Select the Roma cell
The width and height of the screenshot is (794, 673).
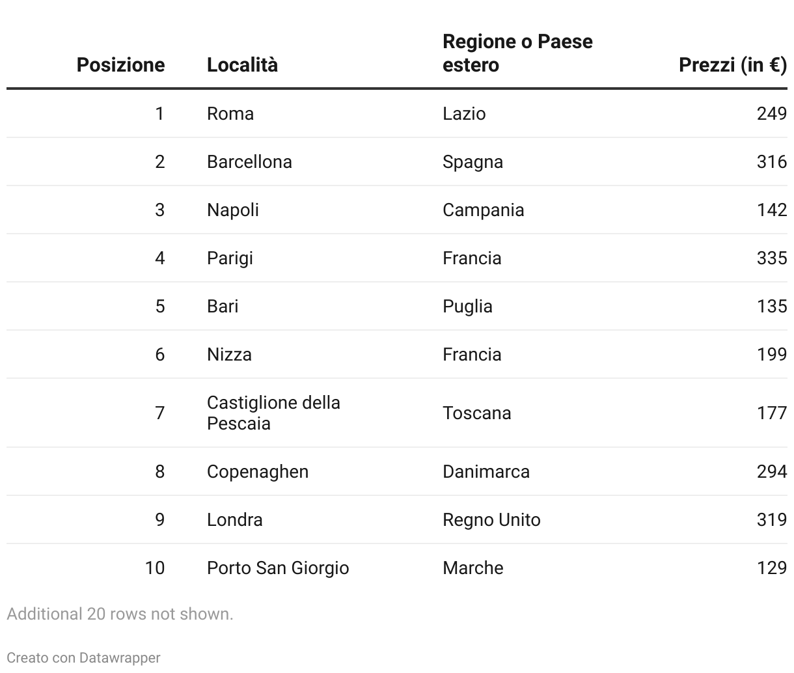pos(230,114)
